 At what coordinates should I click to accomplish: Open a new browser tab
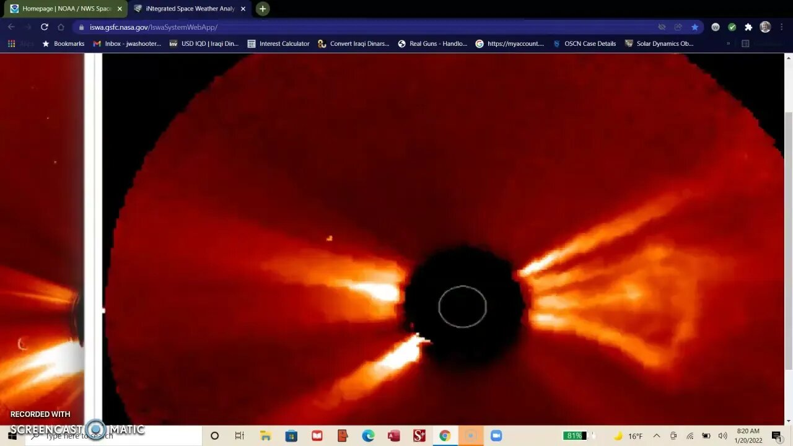(x=263, y=9)
